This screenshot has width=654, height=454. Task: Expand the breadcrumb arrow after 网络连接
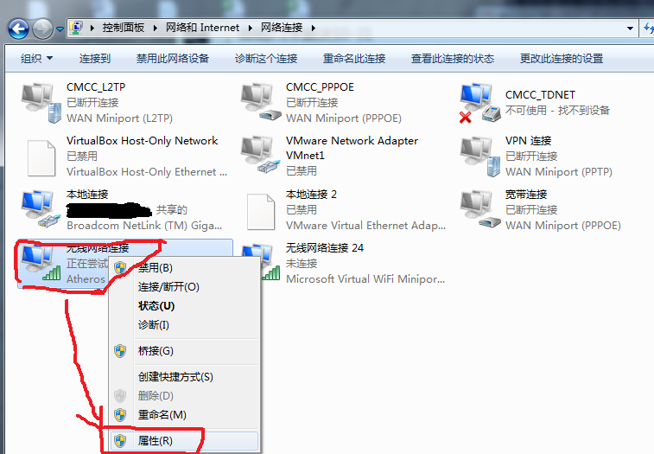314,28
